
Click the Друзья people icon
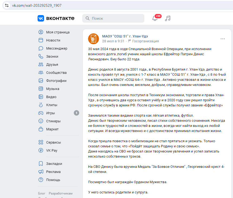(x=41, y=65)
